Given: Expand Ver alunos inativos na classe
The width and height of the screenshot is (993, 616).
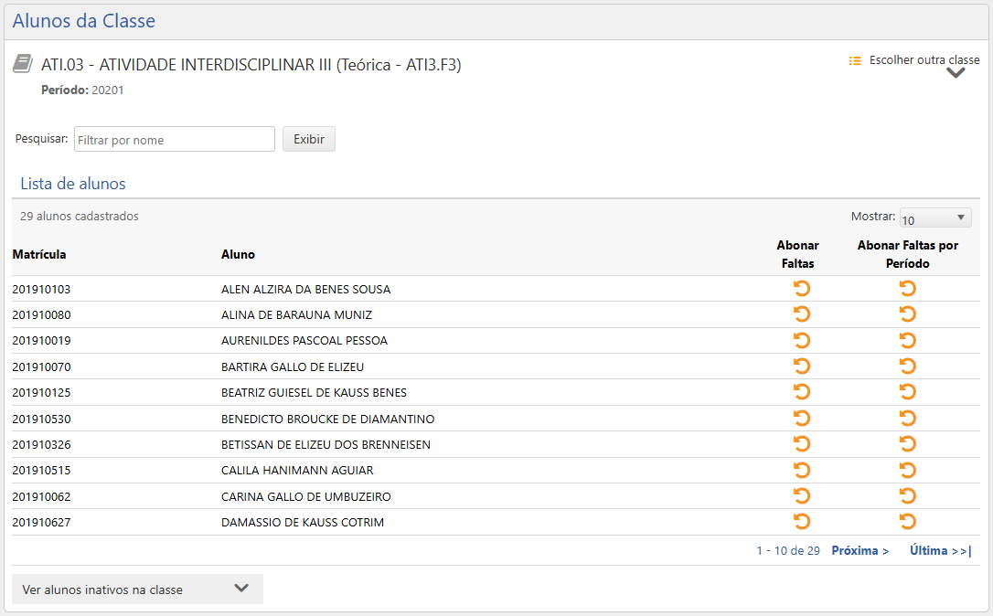Looking at the screenshot, I should (x=135, y=589).
